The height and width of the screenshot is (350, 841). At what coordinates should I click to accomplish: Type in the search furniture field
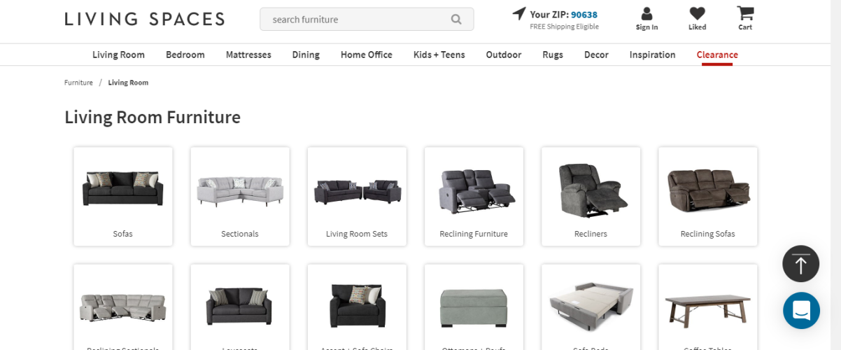coord(357,20)
